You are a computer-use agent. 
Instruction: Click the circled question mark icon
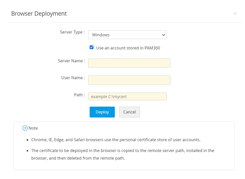[25, 128]
